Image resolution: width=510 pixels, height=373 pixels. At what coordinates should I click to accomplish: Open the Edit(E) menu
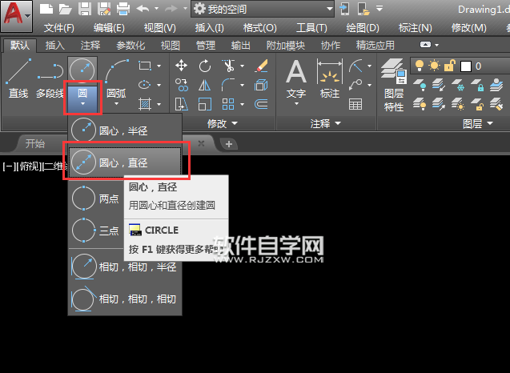tap(109, 28)
